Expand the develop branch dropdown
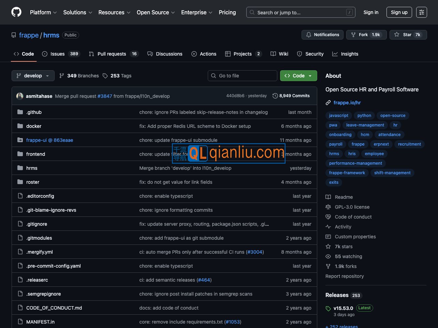Image resolution: width=438 pixels, height=328 pixels. click(x=33, y=76)
